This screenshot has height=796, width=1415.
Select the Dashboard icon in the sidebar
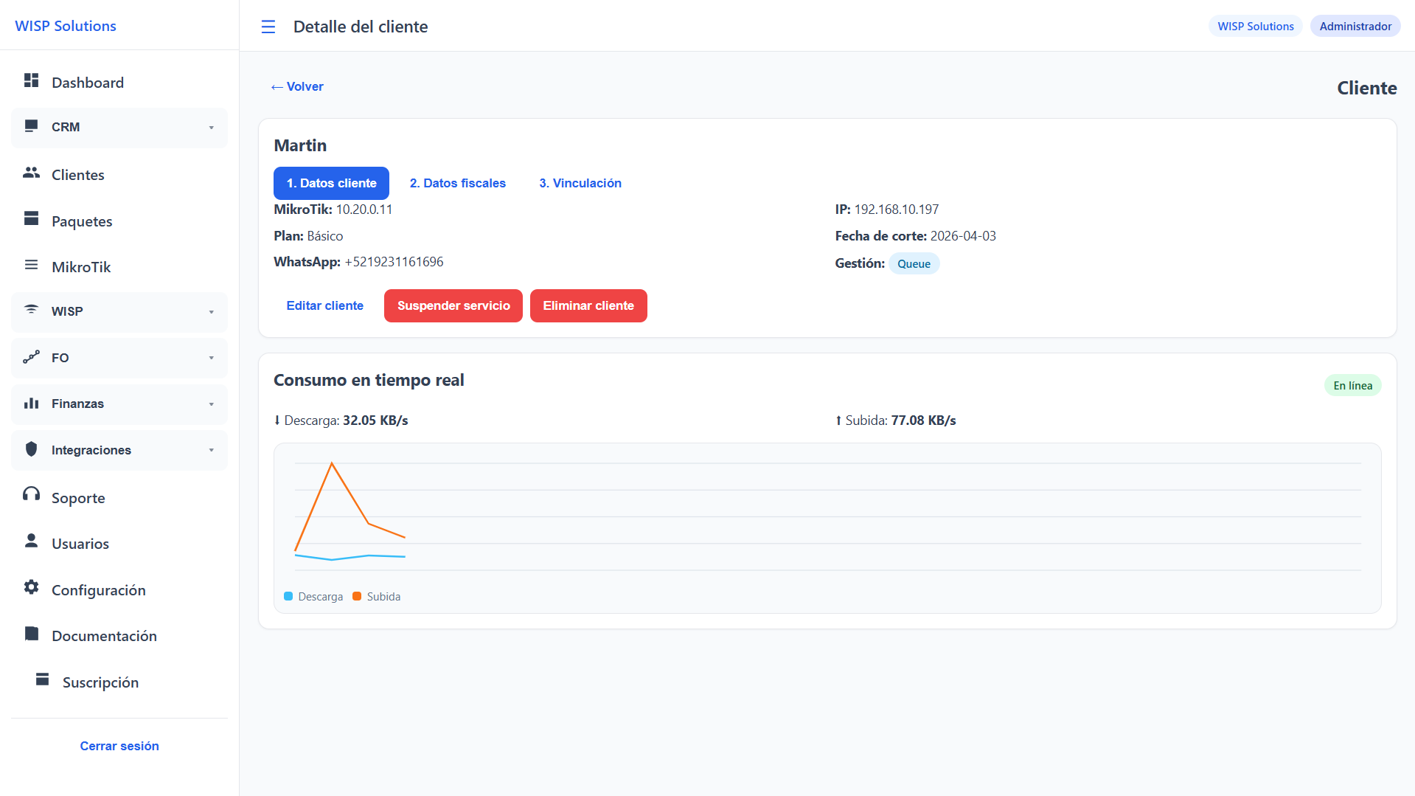tap(31, 81)
